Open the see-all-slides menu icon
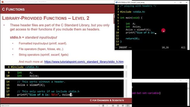The width and height of the screenshot is (190, 107). 103,106
